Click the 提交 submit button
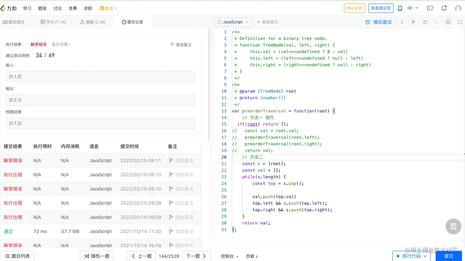This screenshot has width=465, height=261. coord(449,256)
